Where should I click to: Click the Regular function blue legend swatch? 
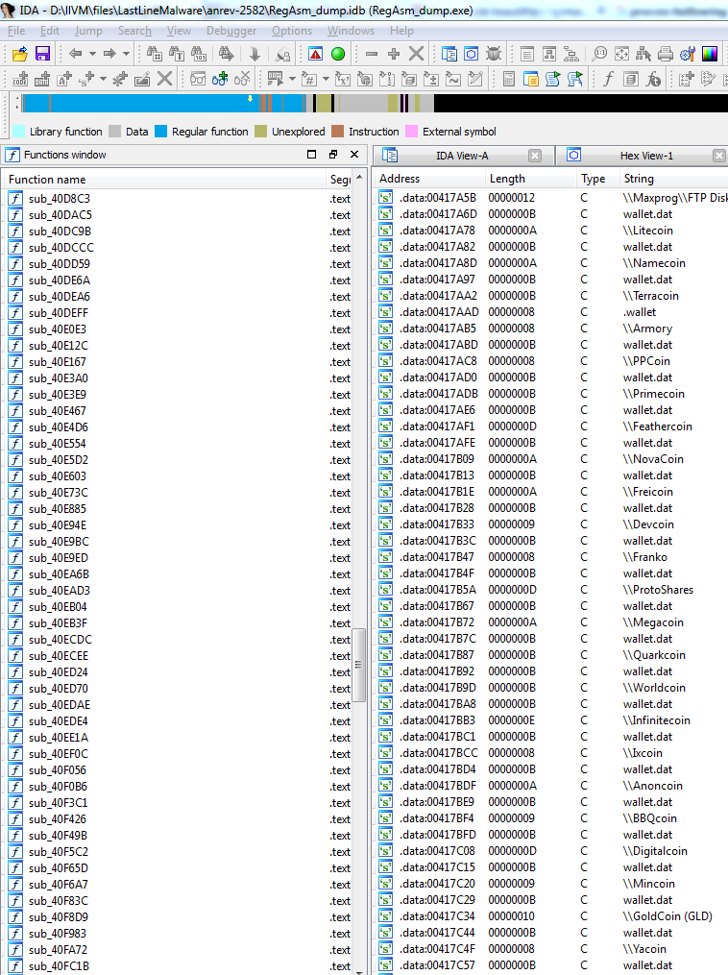coord(161,132)
